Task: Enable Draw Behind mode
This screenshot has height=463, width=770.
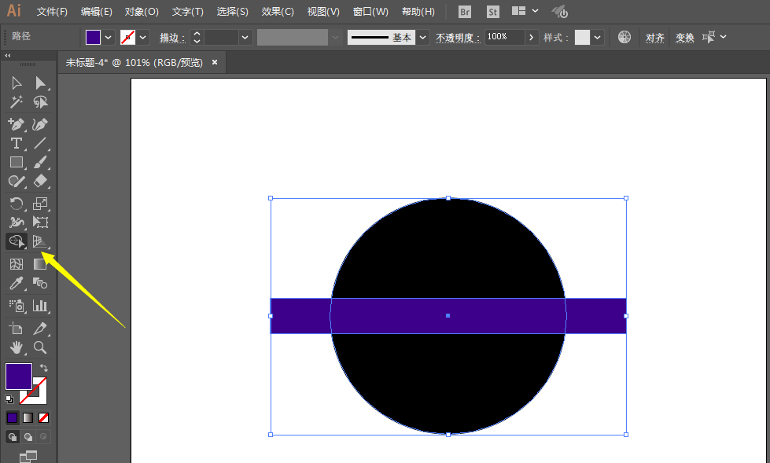Action: tap(28, 436)
